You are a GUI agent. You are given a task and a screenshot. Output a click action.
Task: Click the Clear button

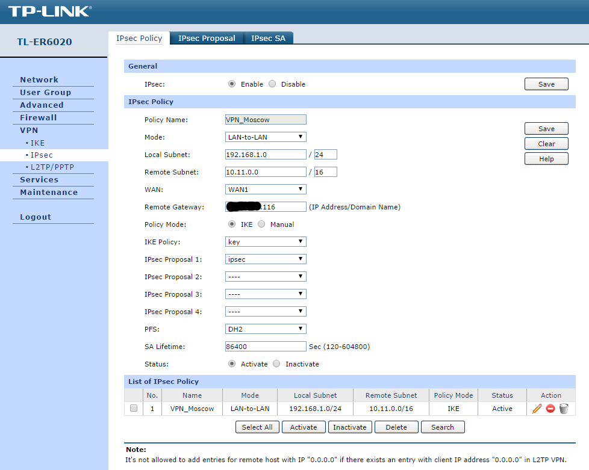click(x=546, y=144)
